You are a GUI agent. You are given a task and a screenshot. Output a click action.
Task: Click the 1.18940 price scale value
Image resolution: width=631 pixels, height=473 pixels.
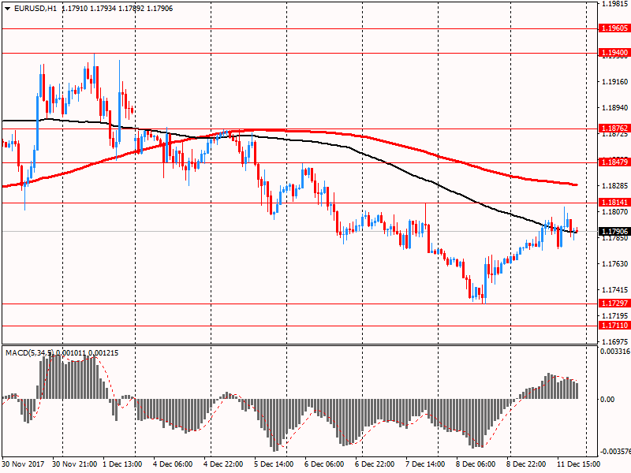(615, 108)
